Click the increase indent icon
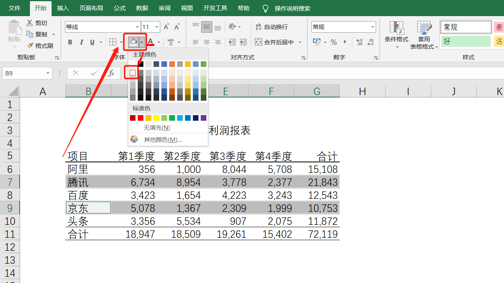Screen dimensions: 504x283 click(243, 42)
